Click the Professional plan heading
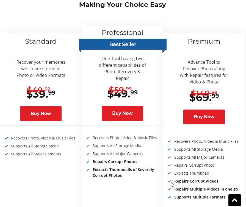This screenshot has height=207, width=246. [122, 33]
